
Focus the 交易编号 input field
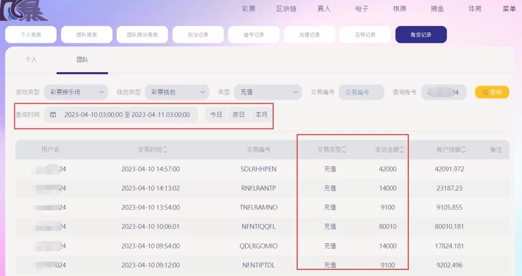pos(361,92)
